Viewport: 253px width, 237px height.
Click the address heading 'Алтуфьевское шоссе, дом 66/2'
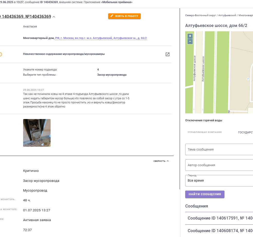click(216, 25)
